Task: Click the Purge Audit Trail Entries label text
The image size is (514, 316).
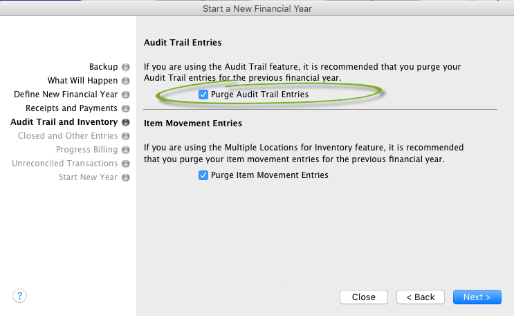Action: point(259,95)
